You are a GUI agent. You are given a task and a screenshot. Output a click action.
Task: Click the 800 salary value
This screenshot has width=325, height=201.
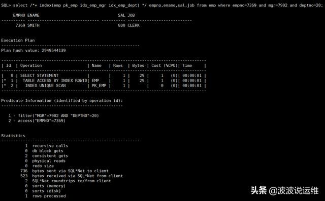[x=122, y=25]
